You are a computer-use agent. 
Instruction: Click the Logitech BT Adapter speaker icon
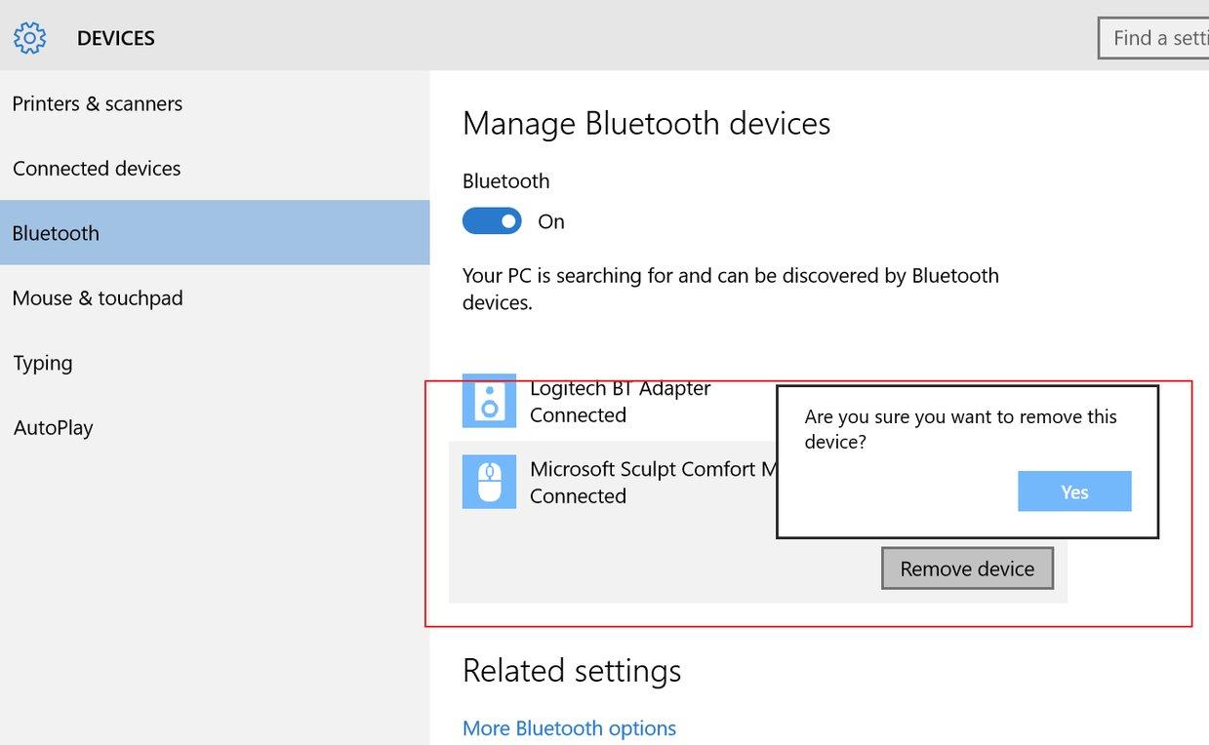pos(489,401)
